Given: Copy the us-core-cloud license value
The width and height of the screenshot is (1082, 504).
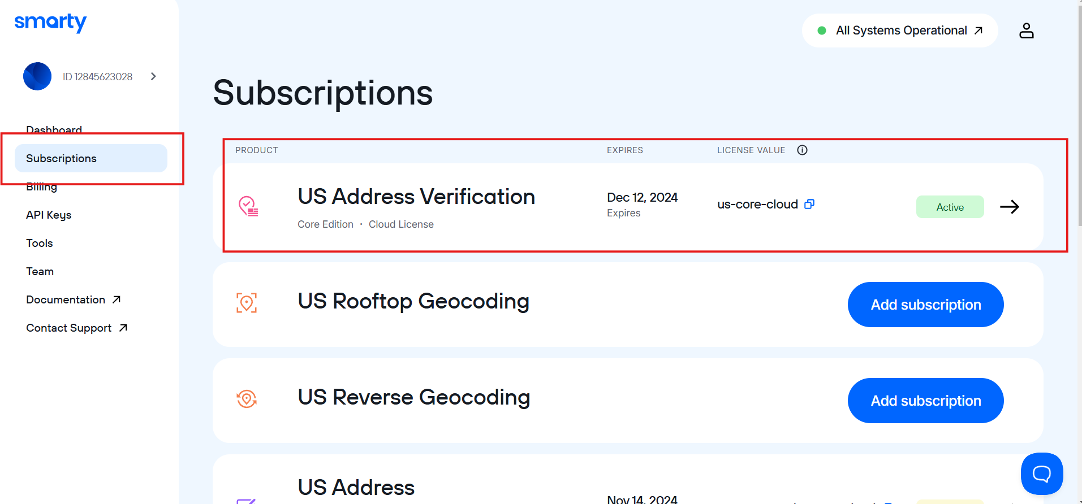Looking at the screenshot, I should (x=809, y=204).
